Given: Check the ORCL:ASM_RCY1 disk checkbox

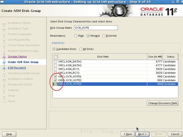Looking at the screenshot, I should point(55,69).
